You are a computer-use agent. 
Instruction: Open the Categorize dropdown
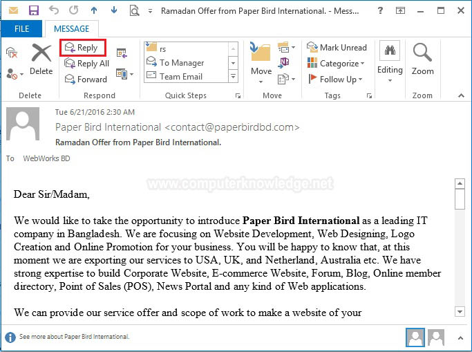[336, 64]
